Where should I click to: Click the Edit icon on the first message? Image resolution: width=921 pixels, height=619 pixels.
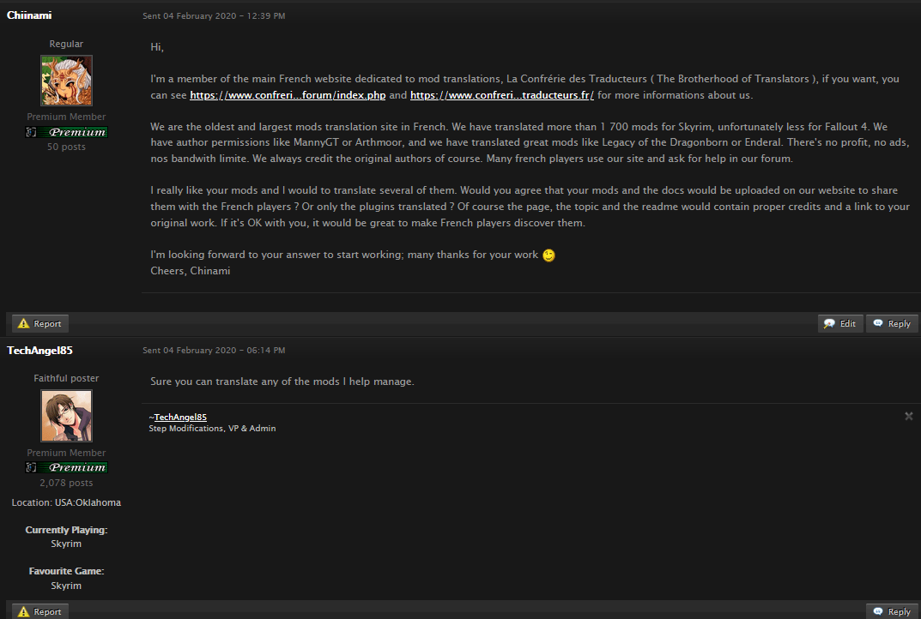tap(829, 323)
